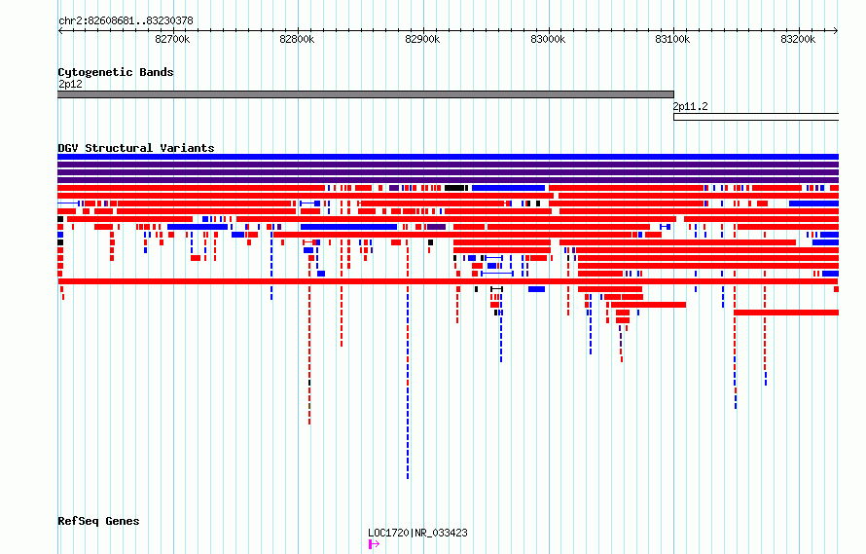Click the chr2:82608681..83230378 coordinate label
The width and height of the screenshot is (866, 554).
click(x=126, y=21)
